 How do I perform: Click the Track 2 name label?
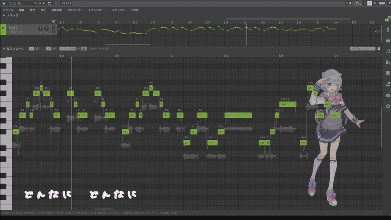13,27
